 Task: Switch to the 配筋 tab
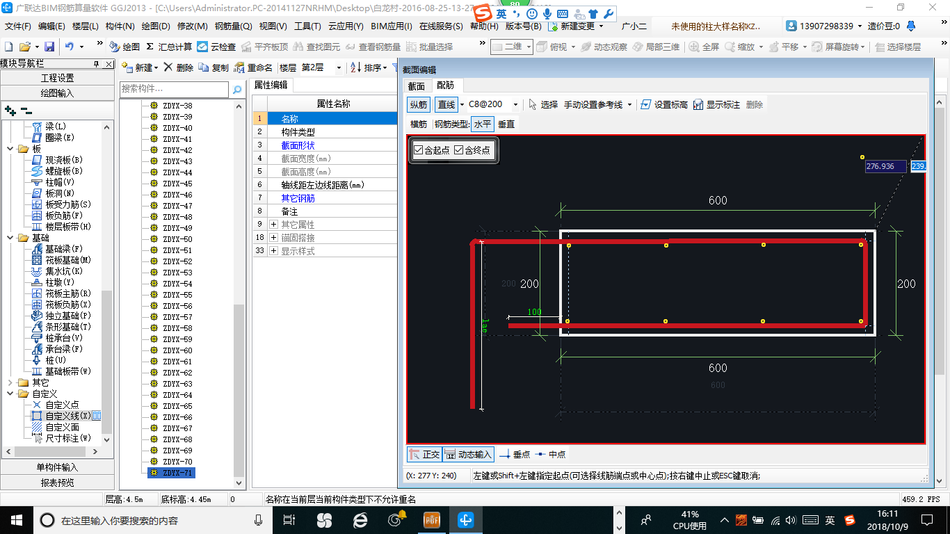tap(445, 86)
